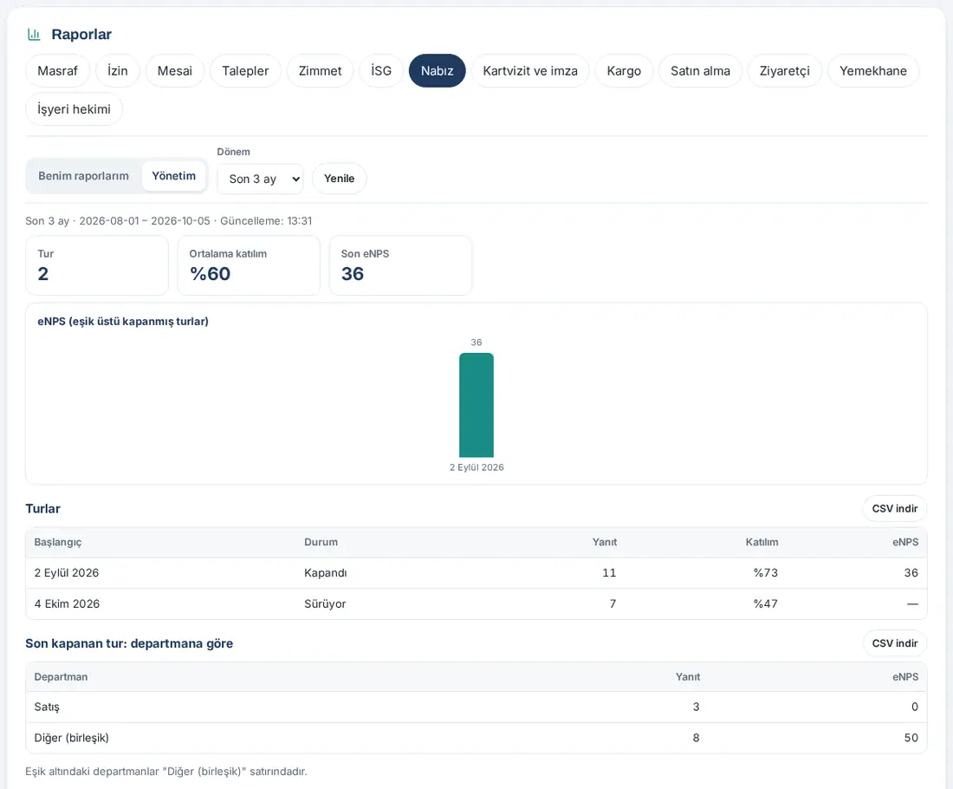Download department table CSV
Image resolution: width=953 pixels, height=789 pixels.
click(895, 643)
